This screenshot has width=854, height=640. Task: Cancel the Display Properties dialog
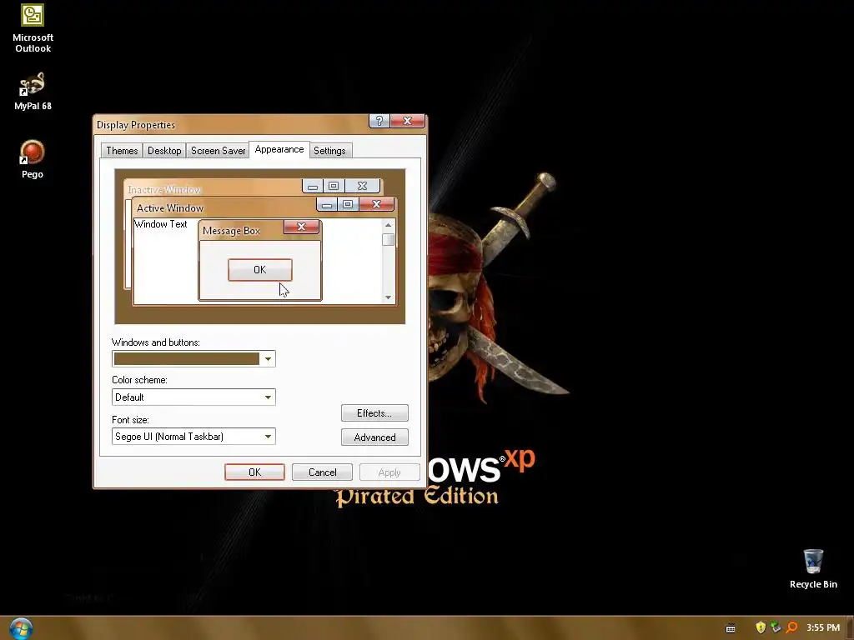point(323,472)
